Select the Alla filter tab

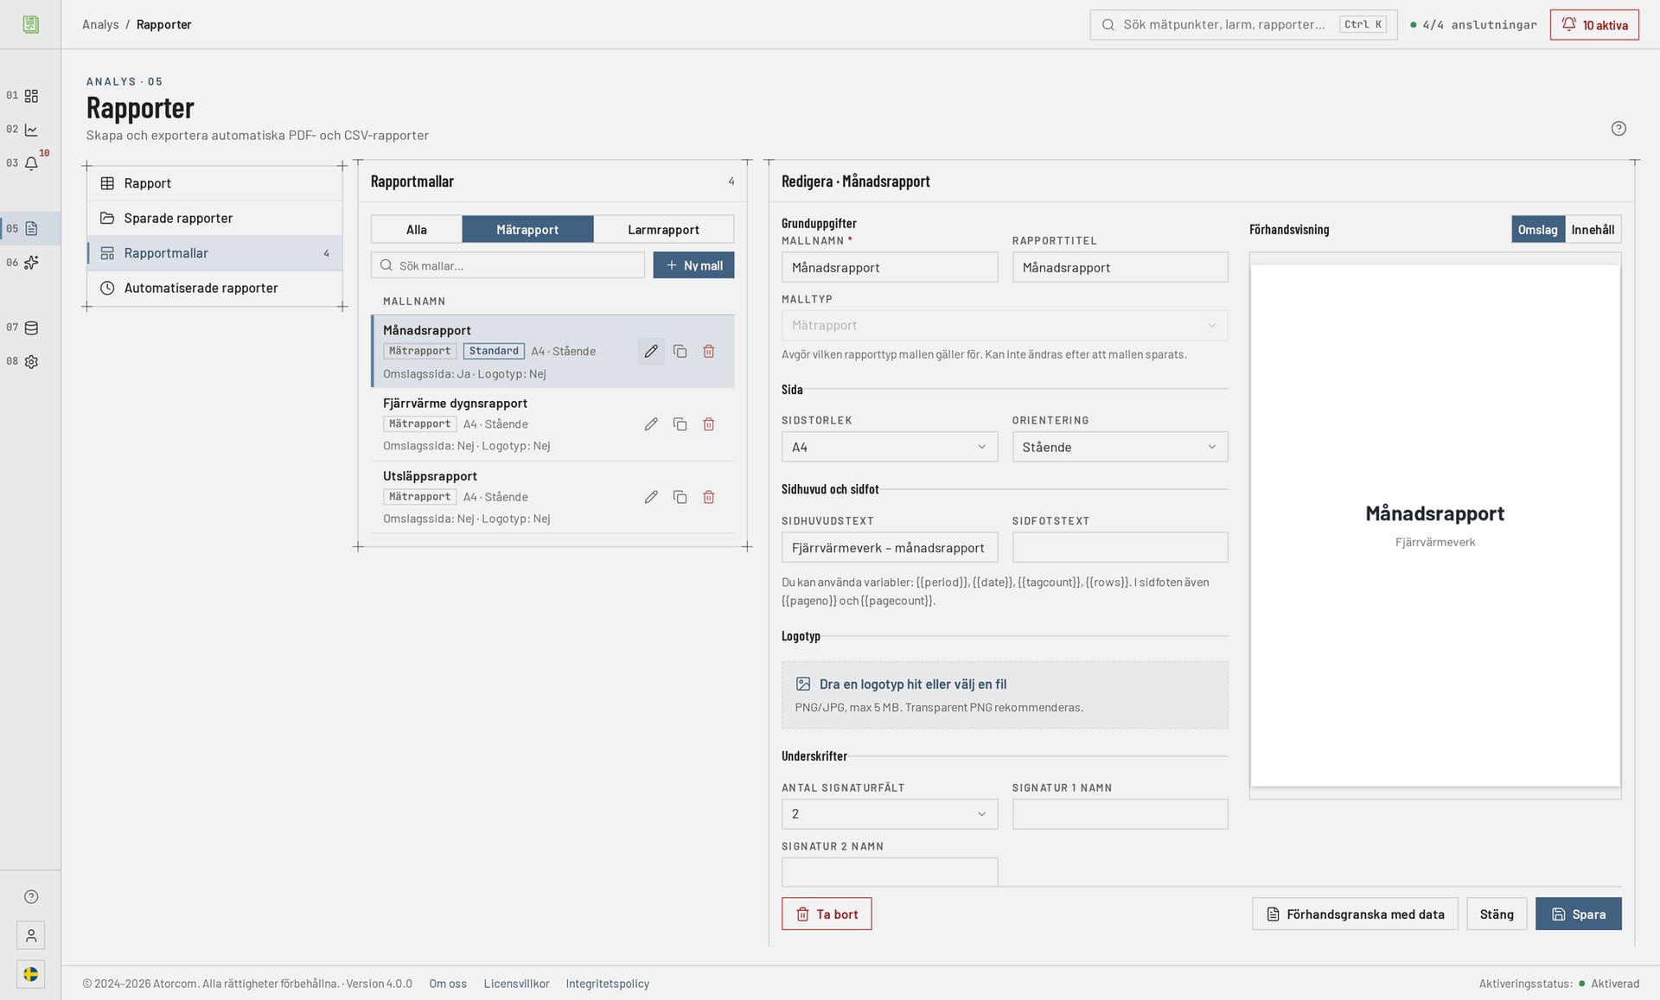coord(417,229)
